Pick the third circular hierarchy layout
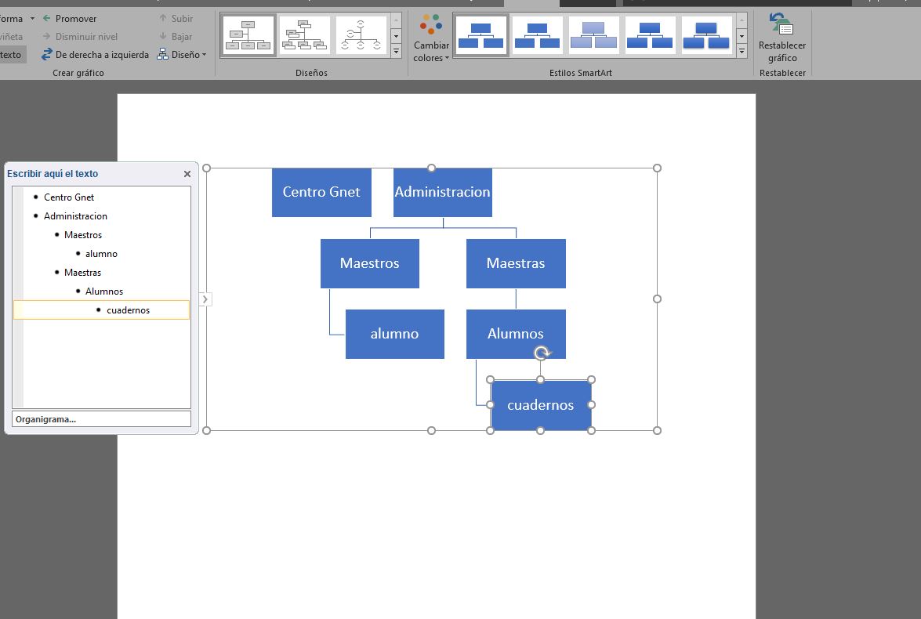 click(362, 35)
